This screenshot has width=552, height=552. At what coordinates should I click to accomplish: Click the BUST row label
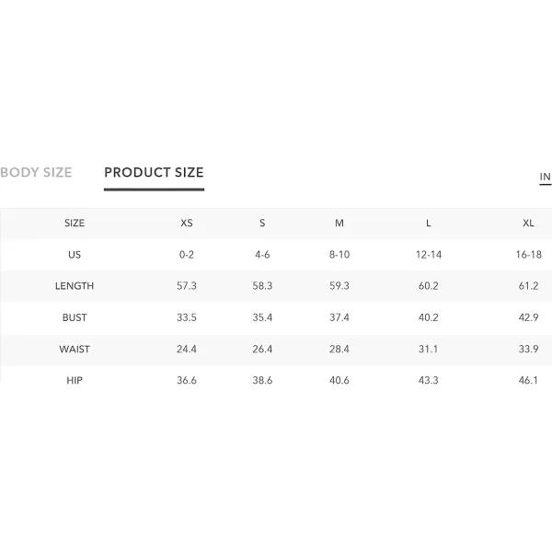75,317
